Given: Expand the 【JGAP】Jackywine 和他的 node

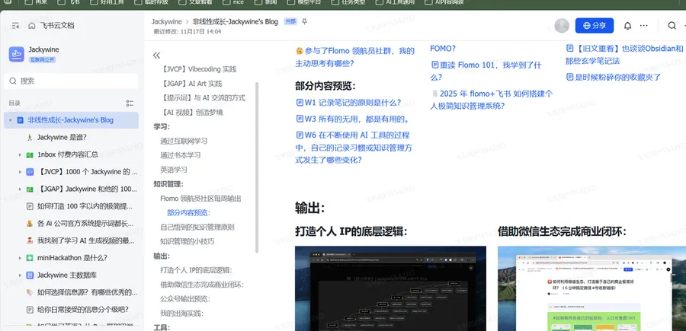Looking at the screenshot, I should pos(20,189).
